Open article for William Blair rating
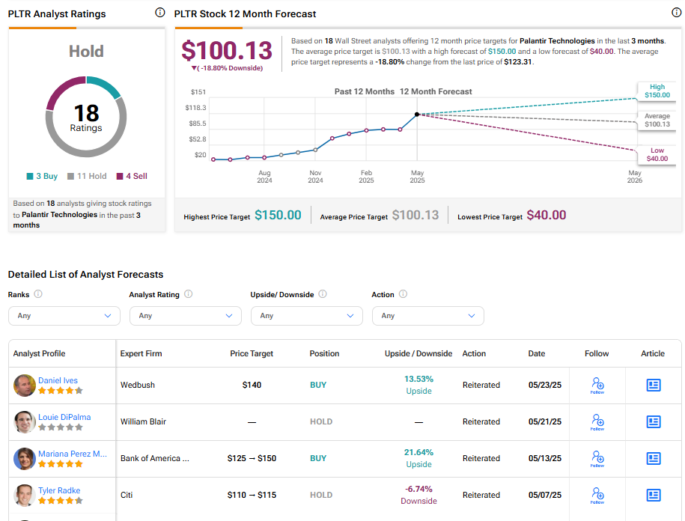This screenshot has height=521, width=685. (654, 421)
